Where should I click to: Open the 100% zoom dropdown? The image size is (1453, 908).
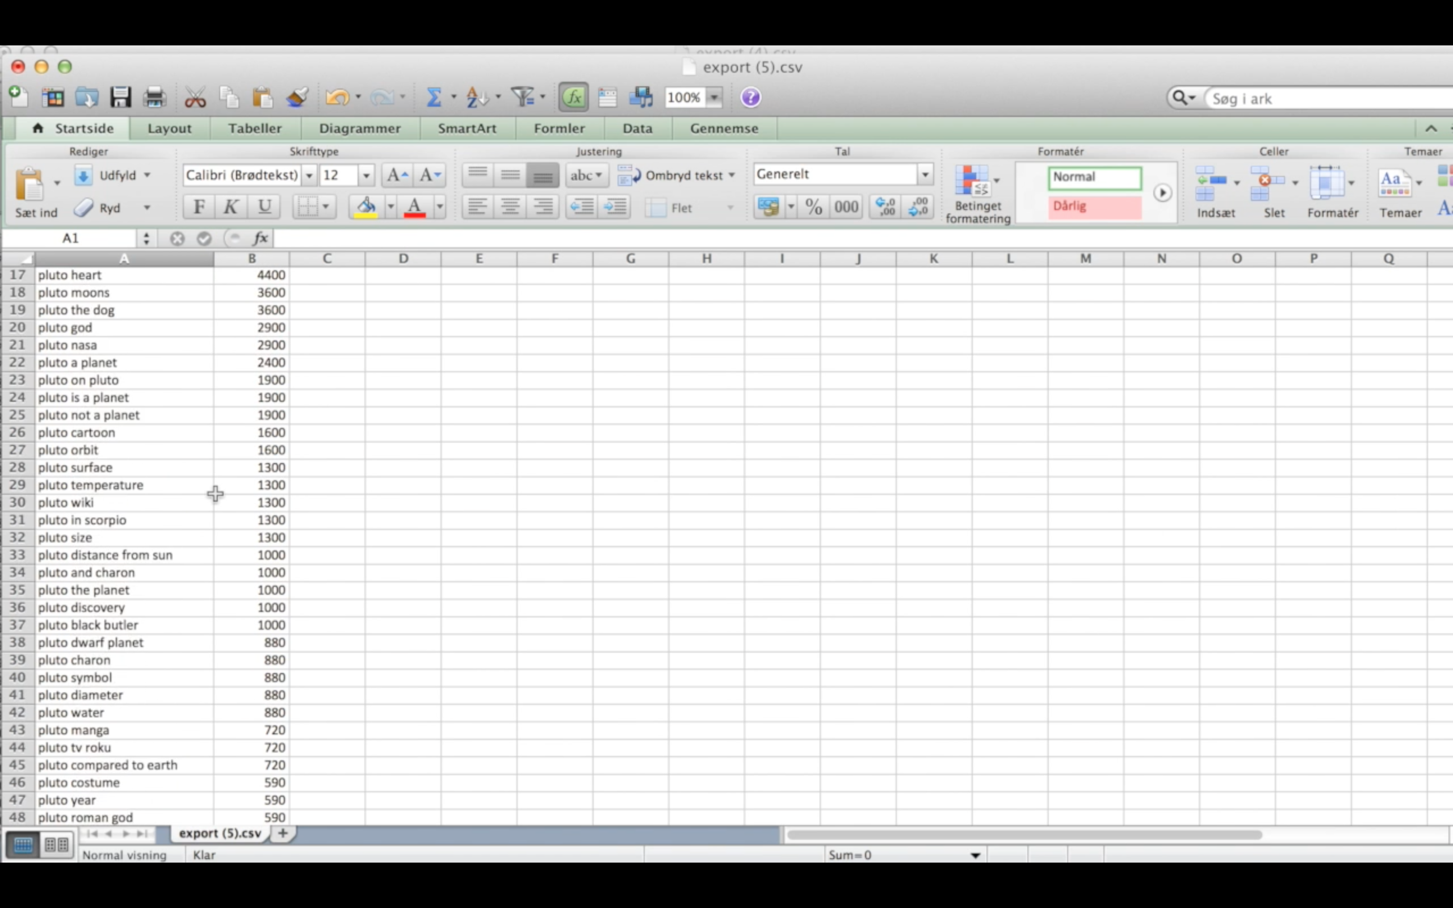tap(715, 97)
